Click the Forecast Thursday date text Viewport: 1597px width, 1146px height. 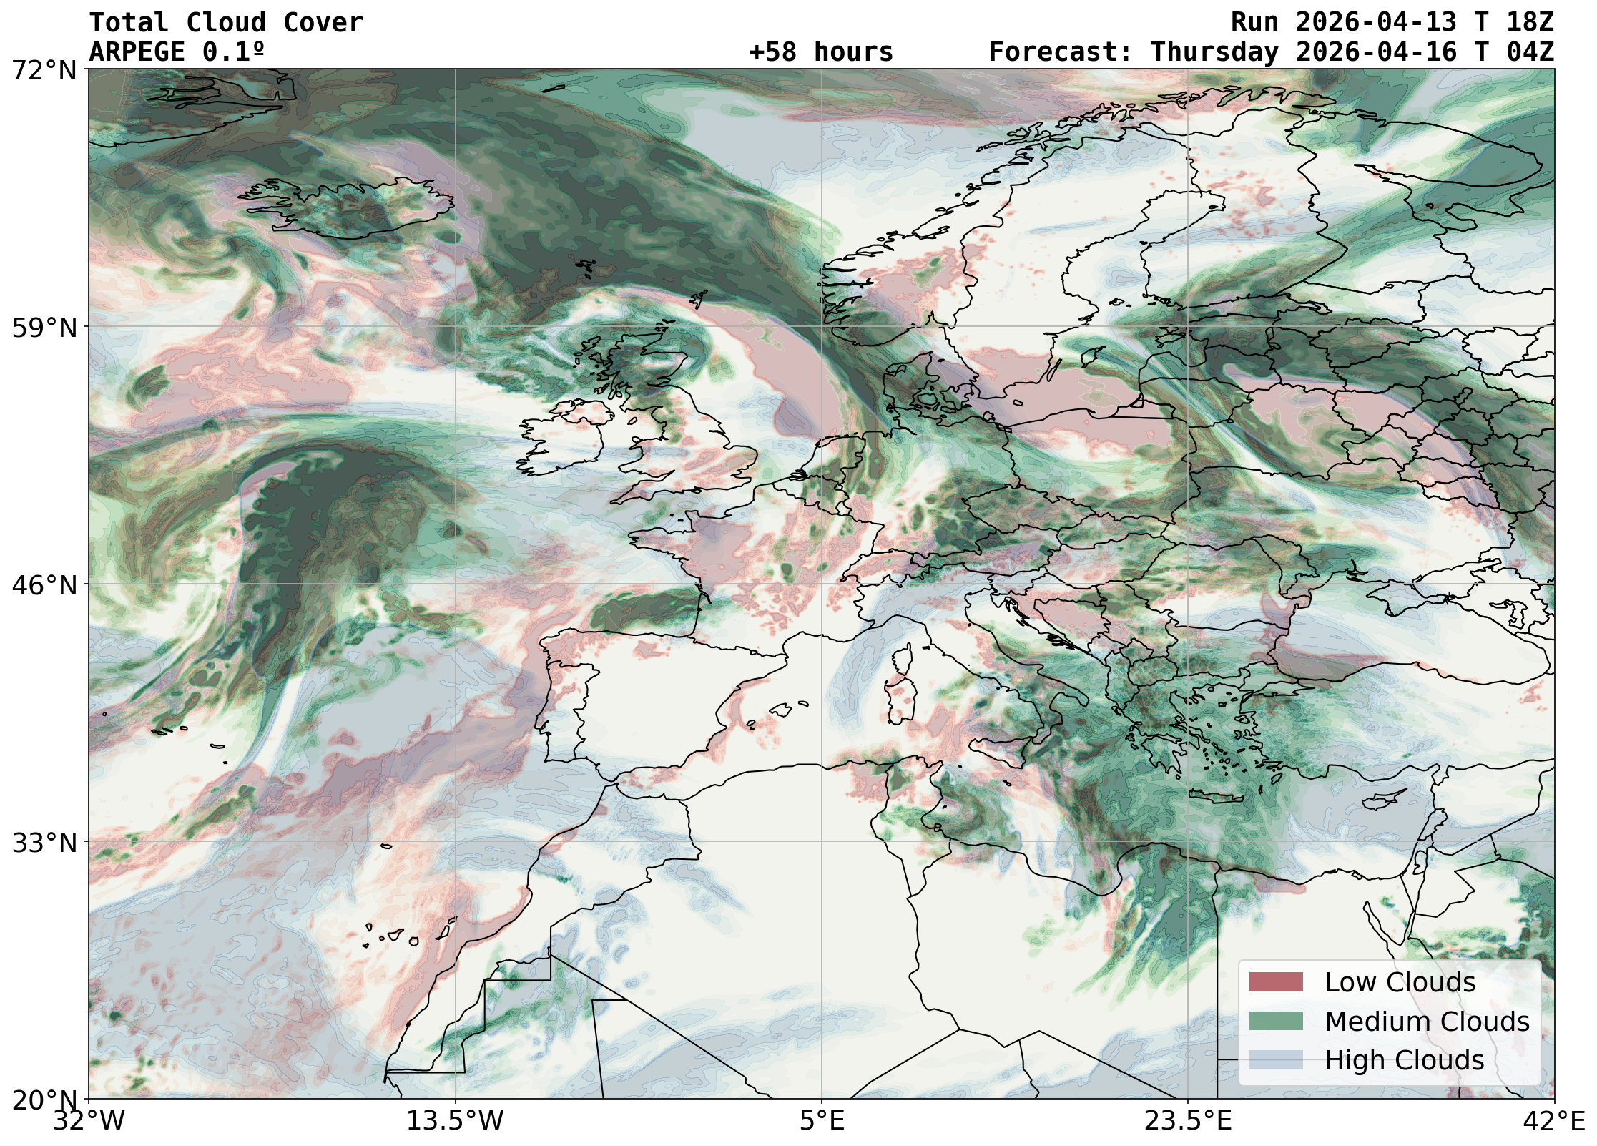point(1271,52)
